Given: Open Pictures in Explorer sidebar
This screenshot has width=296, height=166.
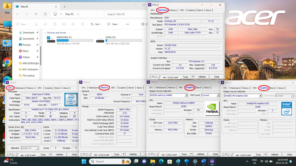Looking at the screenshot, I should pos(28,45).
